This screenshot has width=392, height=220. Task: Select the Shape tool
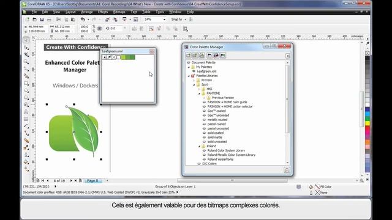pyautogui.click(x=26, y=48)
